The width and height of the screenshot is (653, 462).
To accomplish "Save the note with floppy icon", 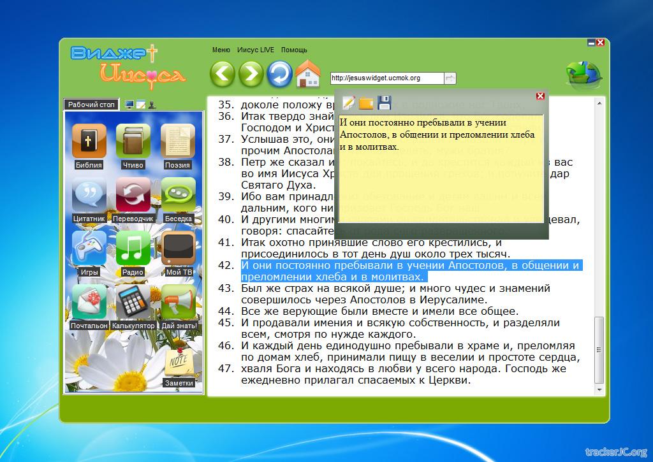I will (x=384, y=103).
